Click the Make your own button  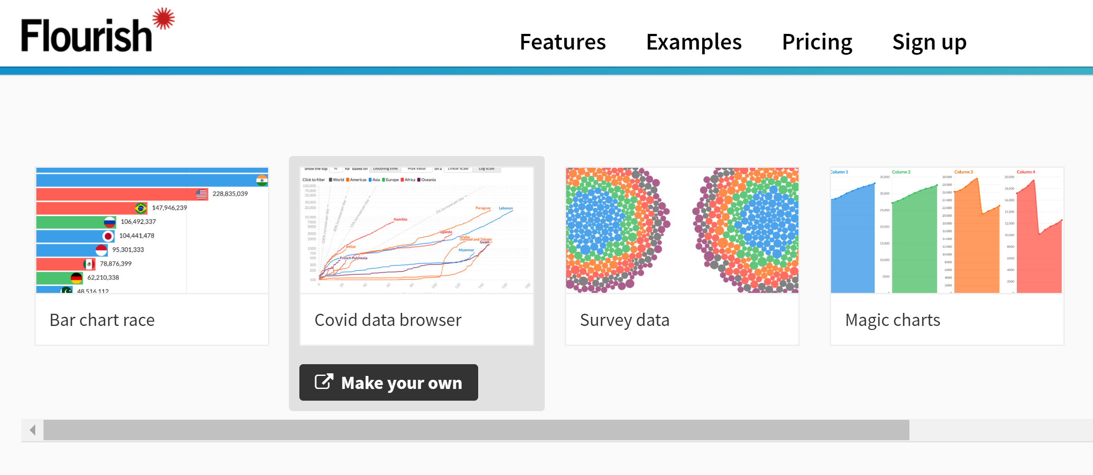point(389,382)
